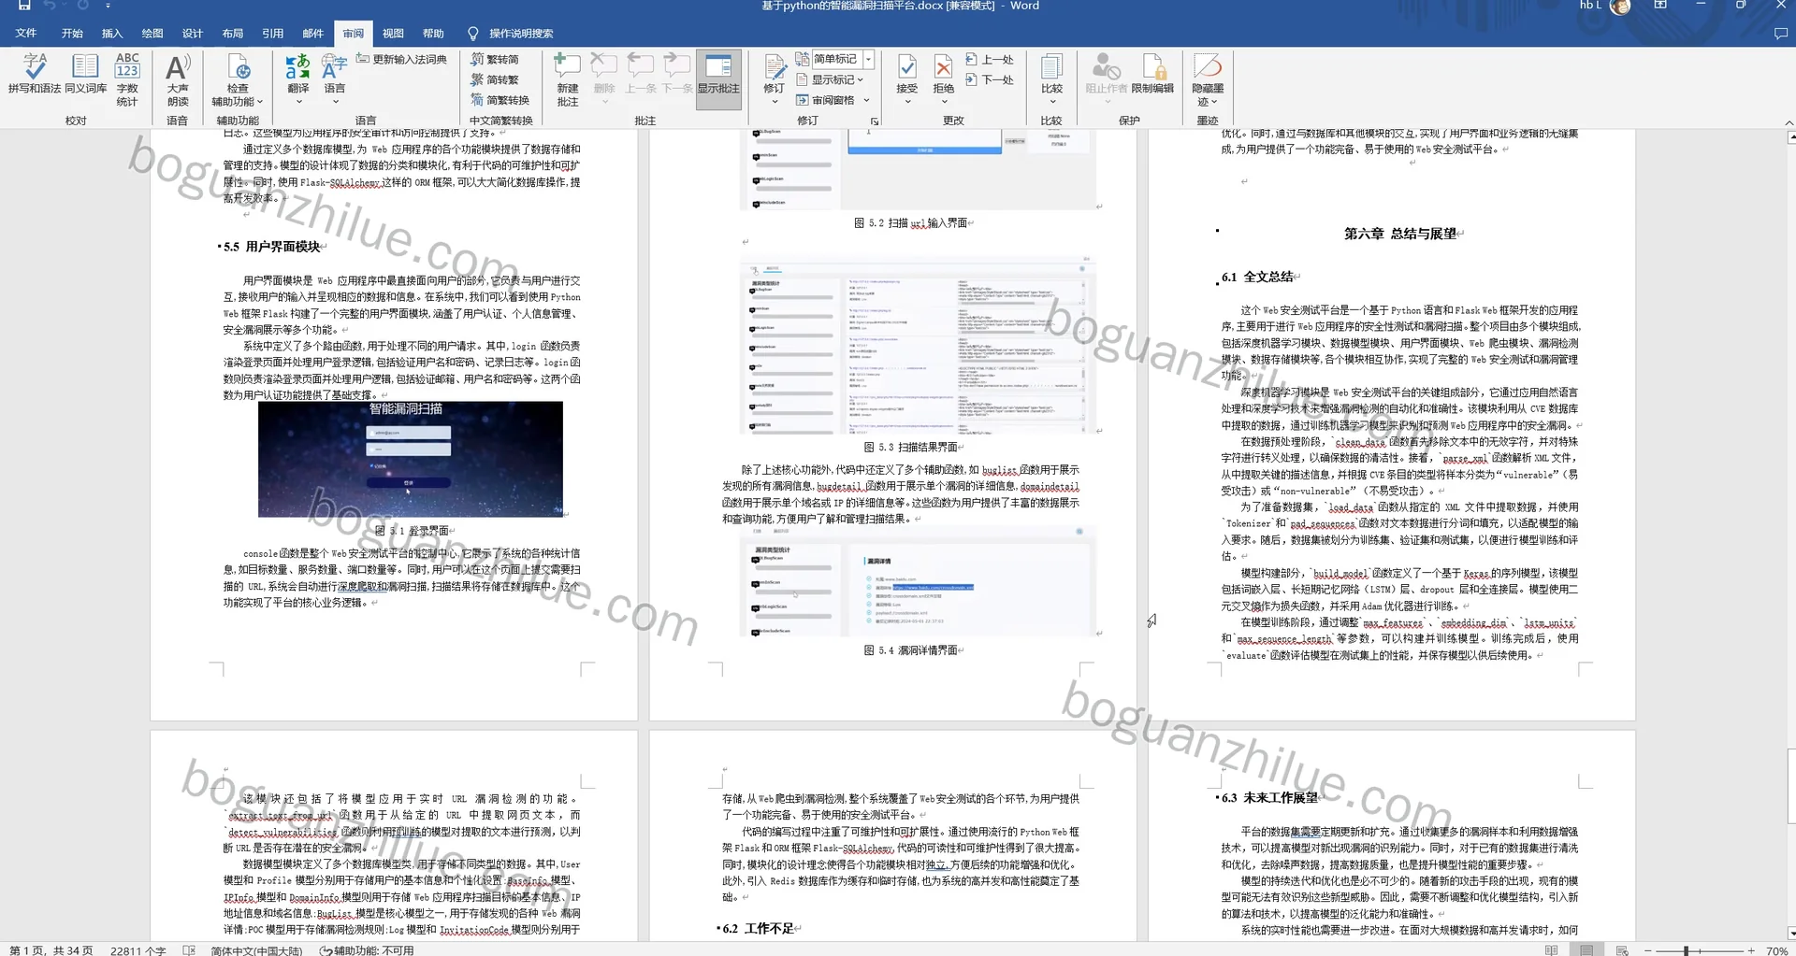Click the 接受 accept change icon
Screen dimensions: 1796x956
[x=907, y=66]
